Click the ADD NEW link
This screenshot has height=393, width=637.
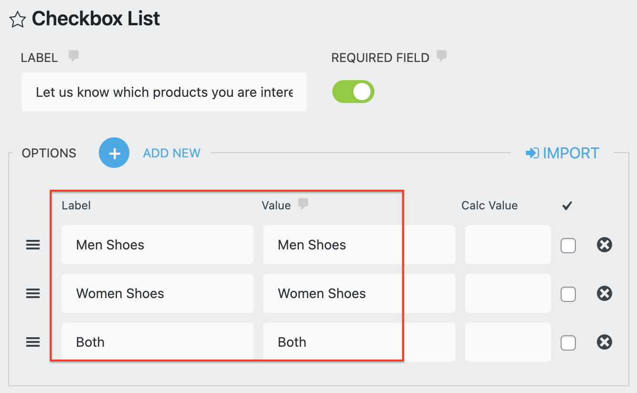(171, 153)
